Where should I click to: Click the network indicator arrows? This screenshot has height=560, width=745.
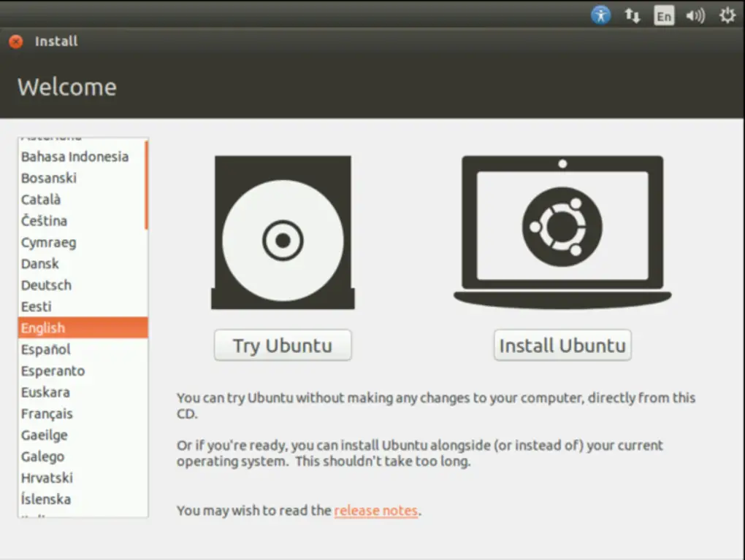(x=632, y=15)
